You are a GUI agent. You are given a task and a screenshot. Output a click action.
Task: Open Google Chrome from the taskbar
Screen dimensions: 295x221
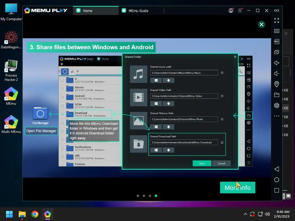click(x=35, y=214)
